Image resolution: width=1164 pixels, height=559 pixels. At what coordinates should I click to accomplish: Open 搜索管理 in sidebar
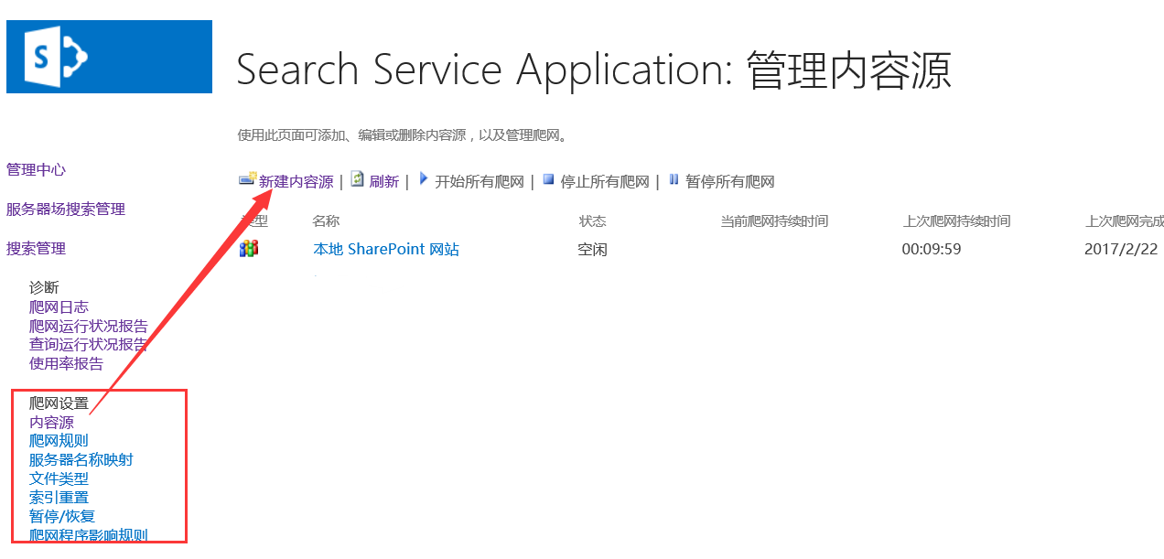tap(36, 248)
